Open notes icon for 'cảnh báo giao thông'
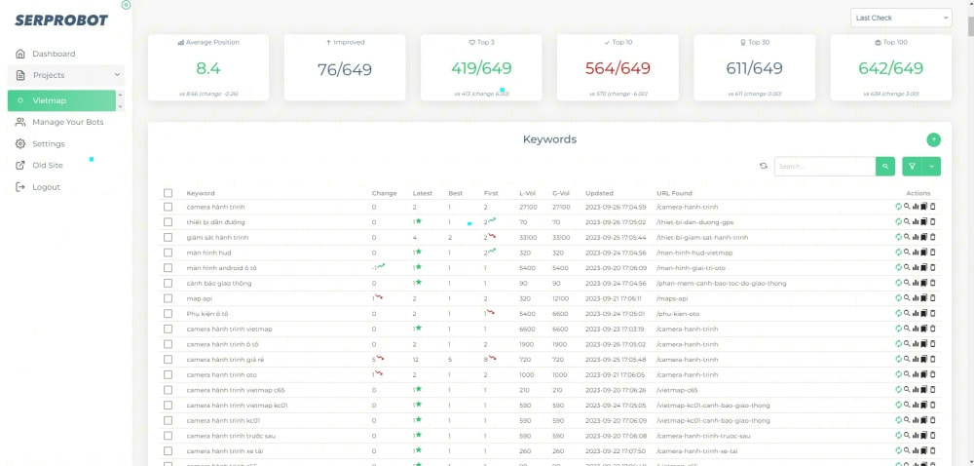974x466 pixels. click(x=923, y=283)
